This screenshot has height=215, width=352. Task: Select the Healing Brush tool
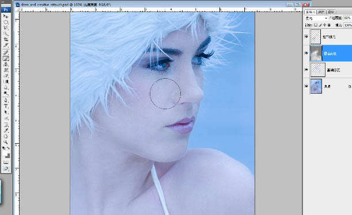6,53
